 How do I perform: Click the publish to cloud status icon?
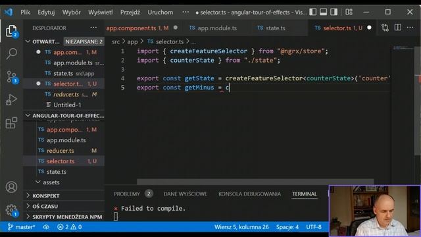point(46,227)
